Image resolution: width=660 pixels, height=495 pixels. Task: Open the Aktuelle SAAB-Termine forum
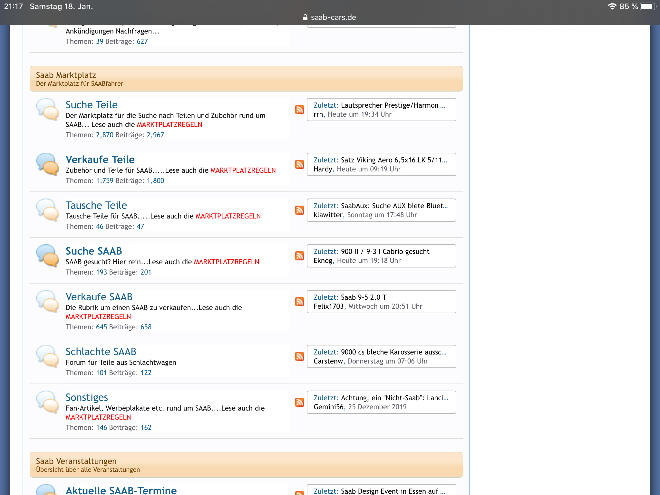pos(121,490)
